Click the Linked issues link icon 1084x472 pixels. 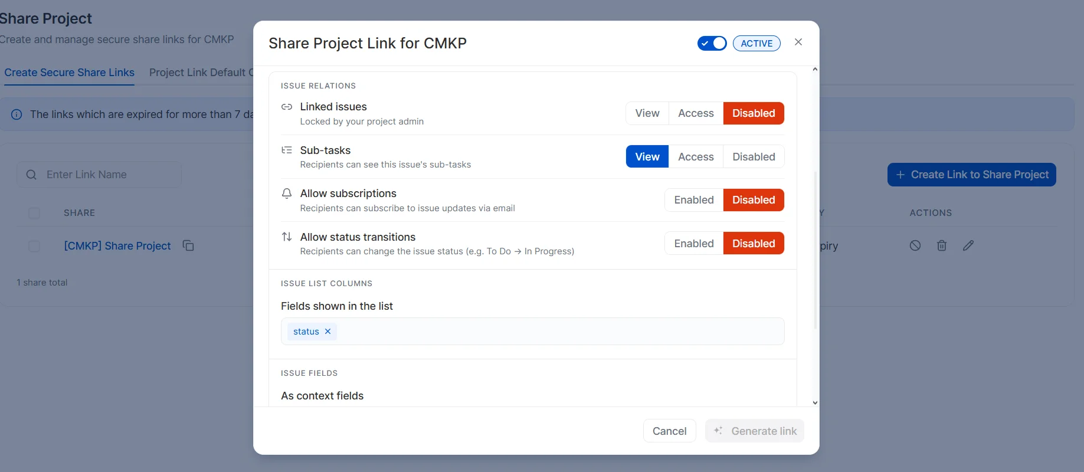click(x=287, y=107)
